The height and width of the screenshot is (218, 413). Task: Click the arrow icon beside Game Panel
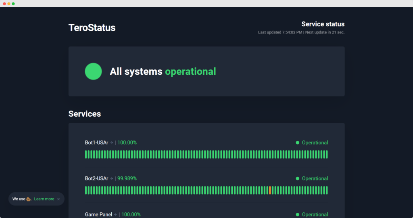pos(115,214)
